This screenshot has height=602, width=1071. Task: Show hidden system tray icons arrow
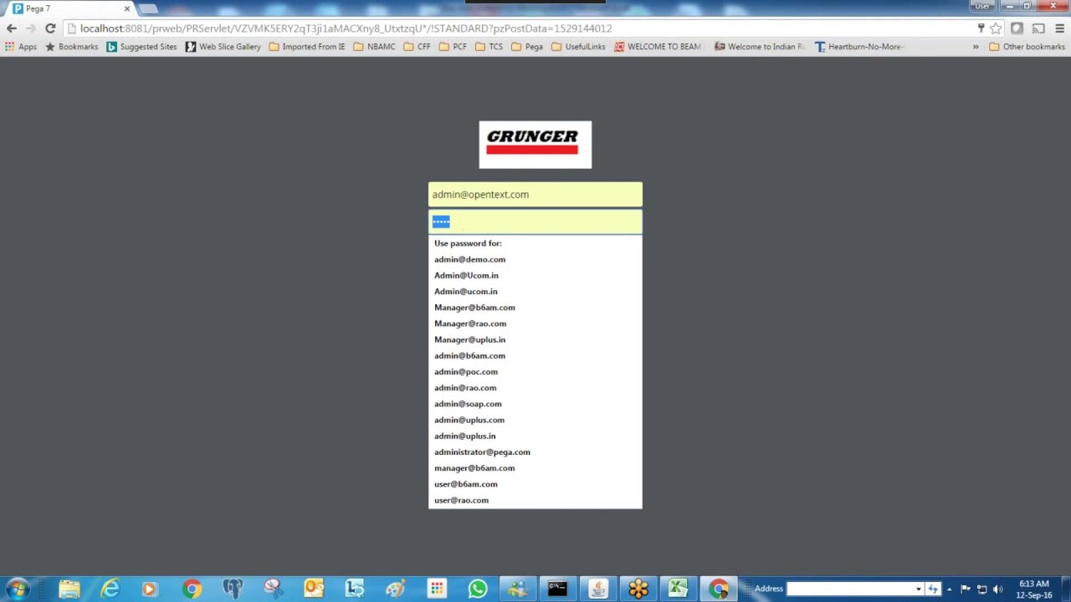pos(949,589)
